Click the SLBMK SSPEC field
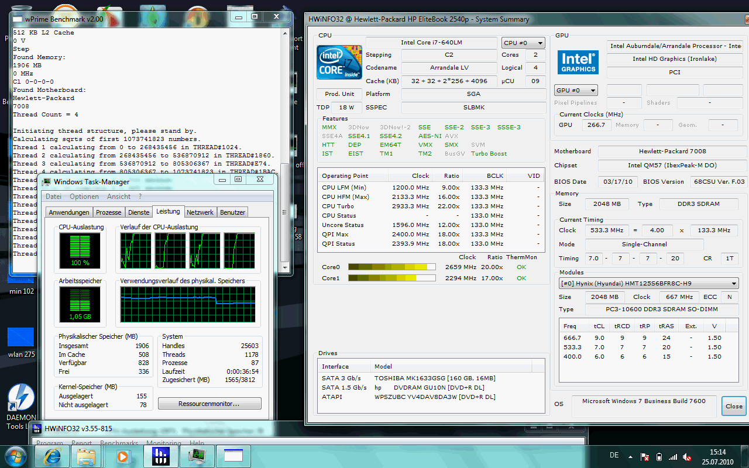749x468 pixels. click(473, 108)
